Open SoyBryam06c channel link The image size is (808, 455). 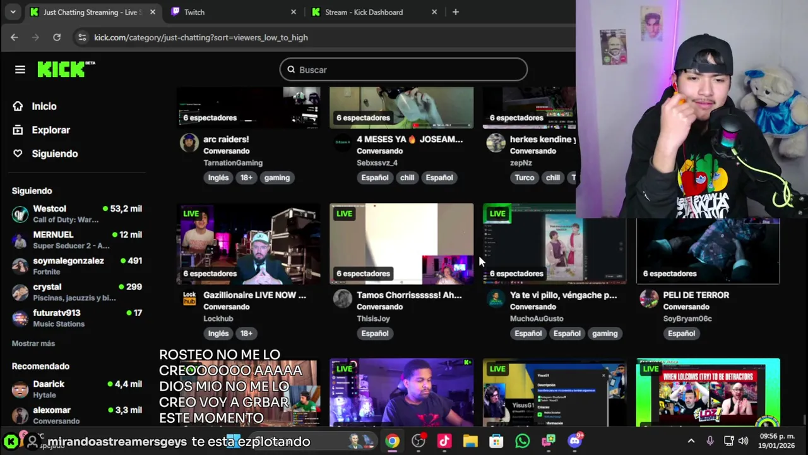687,318
